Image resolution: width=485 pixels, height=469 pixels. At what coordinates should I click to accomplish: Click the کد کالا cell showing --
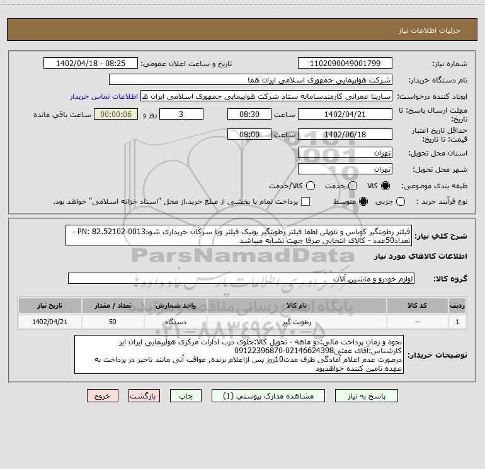pyautogui.click(x=417, y=322)
